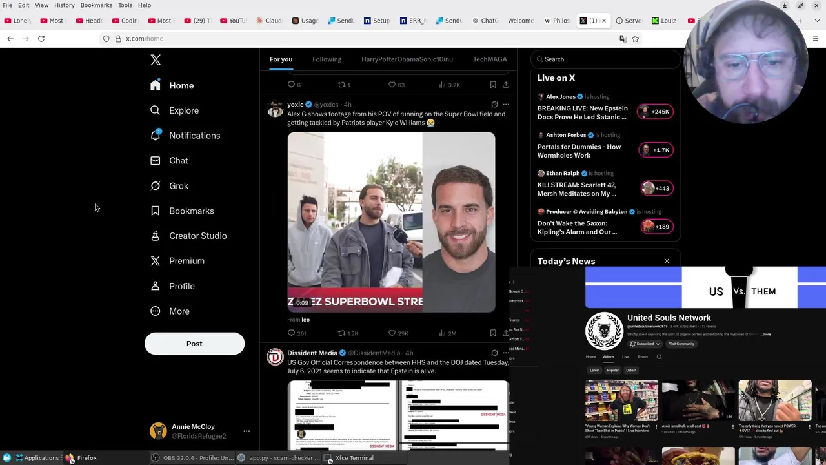Share the top post with 63 likes
Image resolution: width=826 pixels, height=465 pixels.
pos(506,85)
